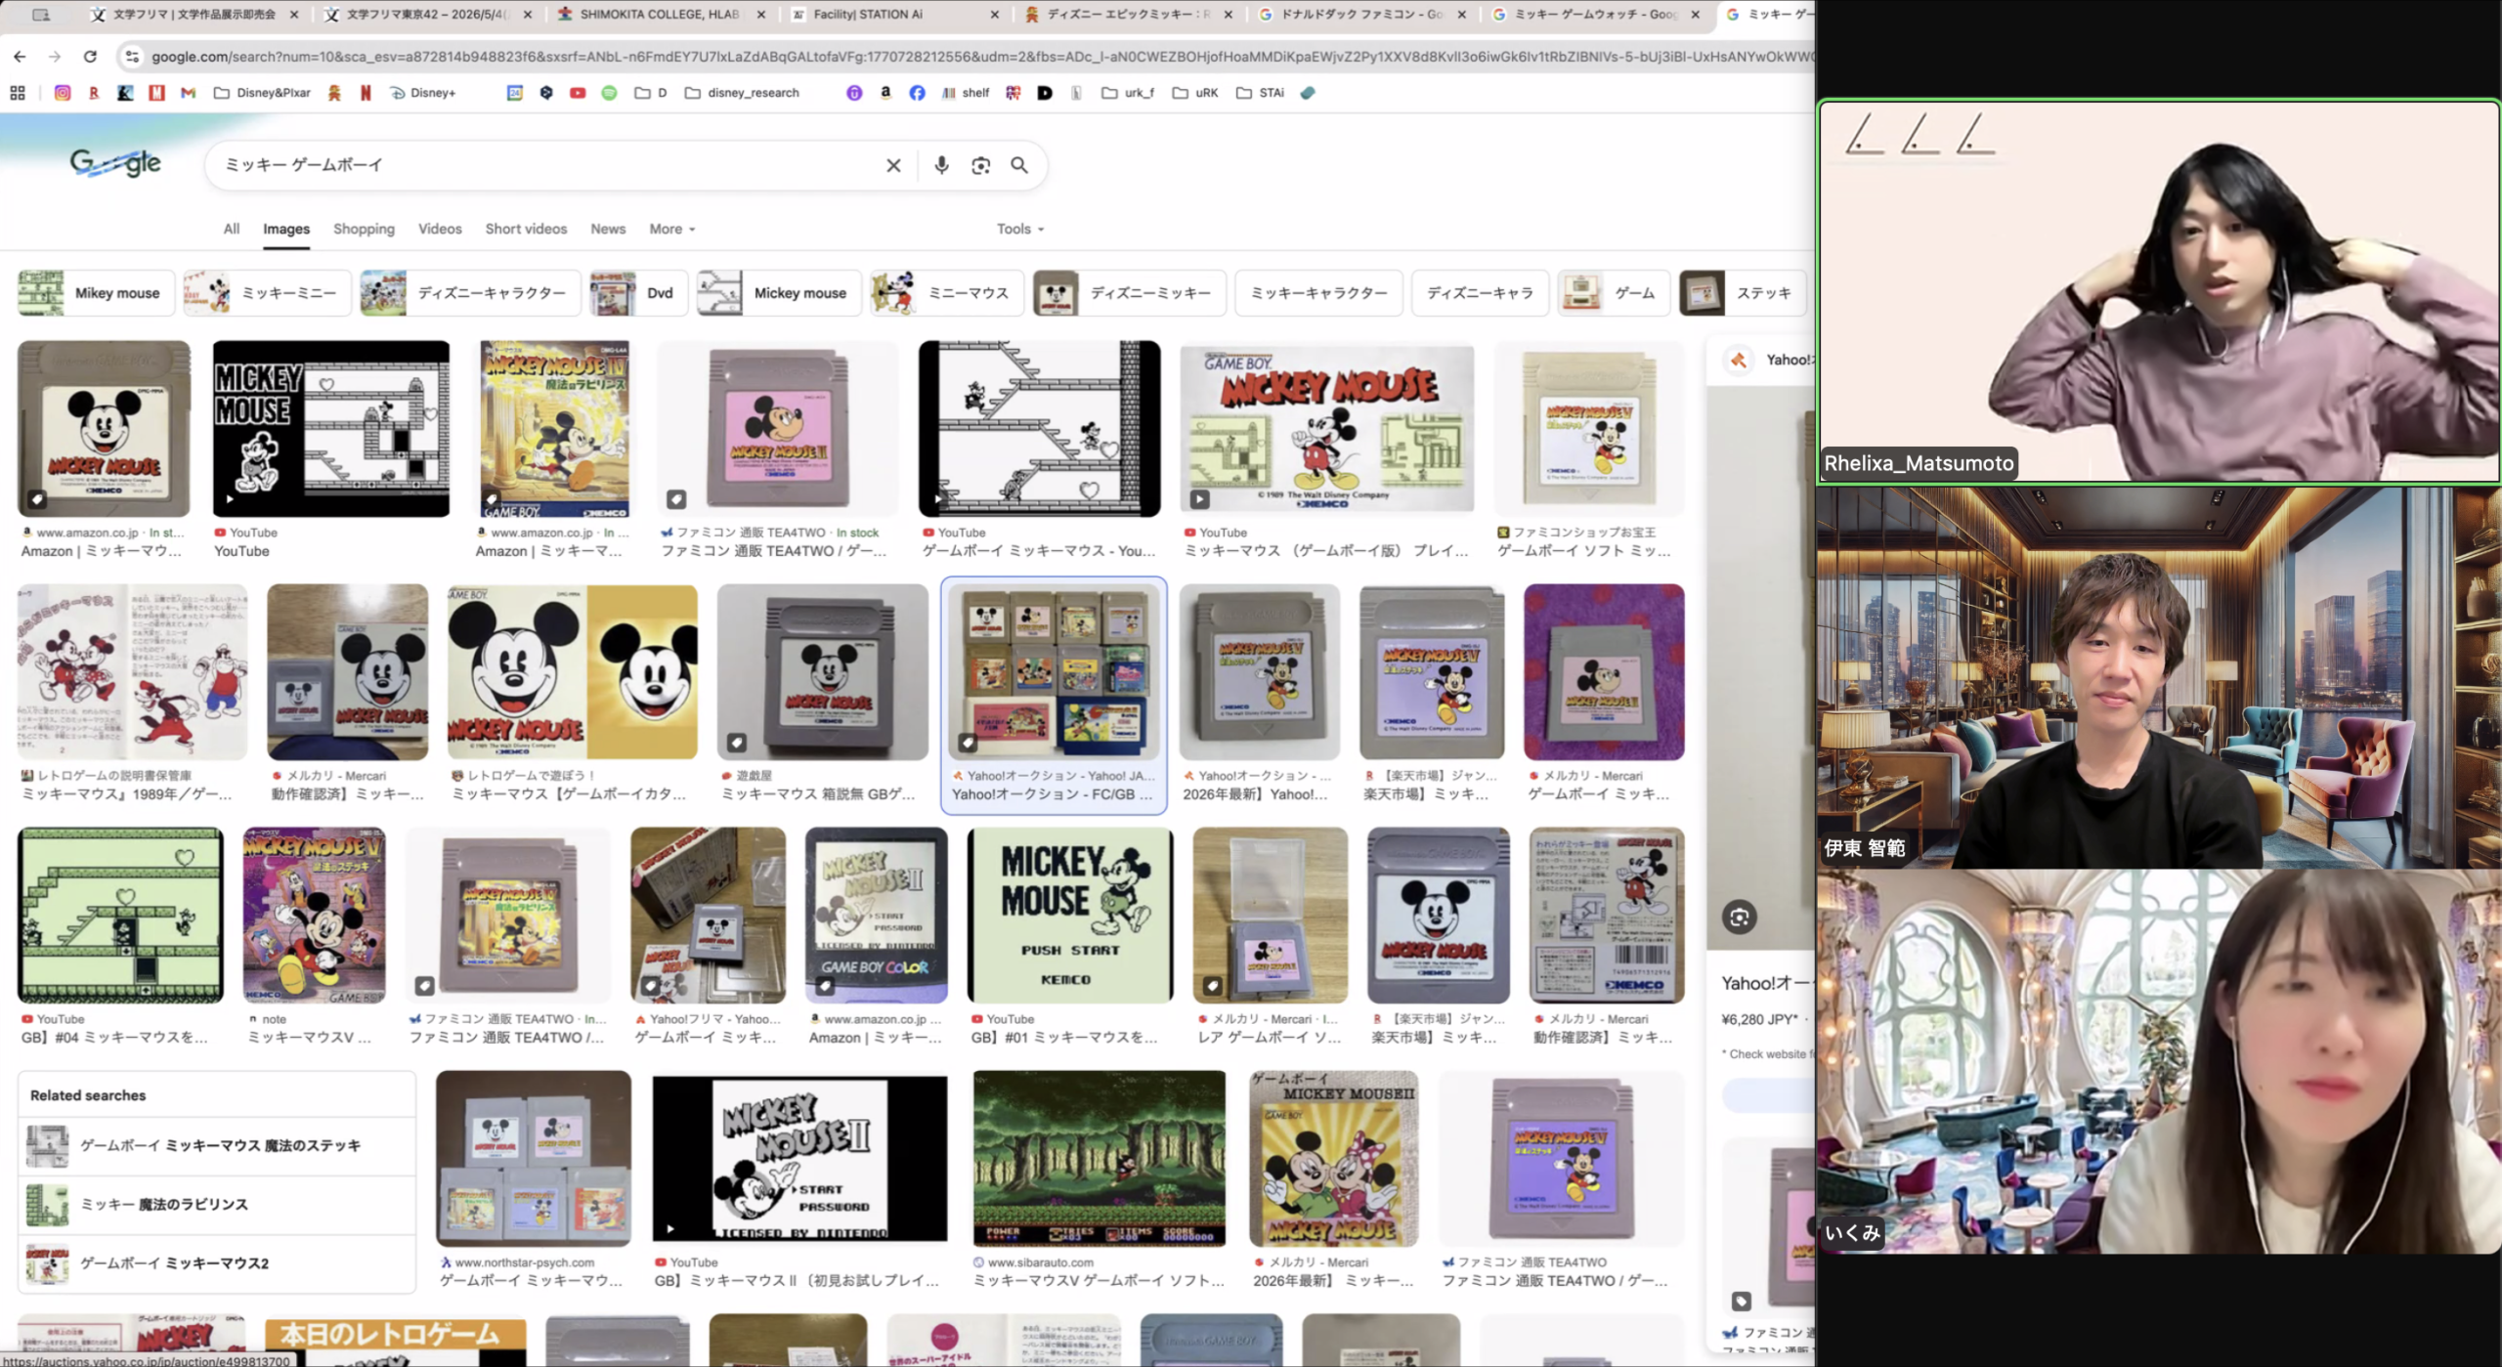Select the All search results tab
This screenshot has width=2502, height=1367.
(x=231, y=229)
